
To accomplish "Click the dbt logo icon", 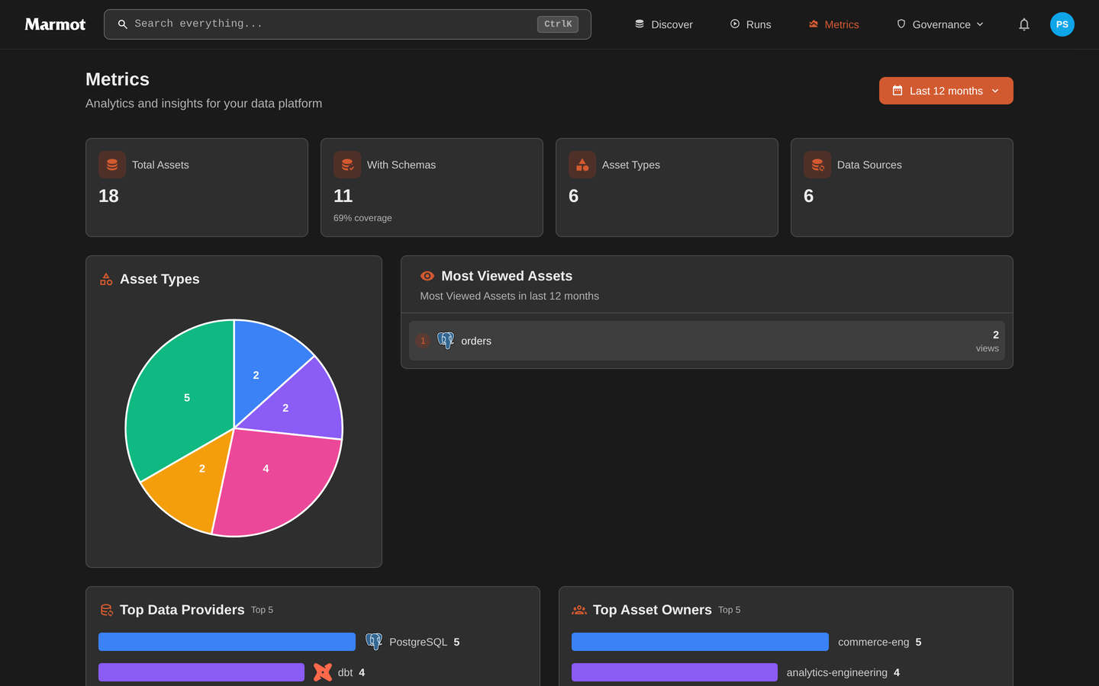I will (323, 672).
